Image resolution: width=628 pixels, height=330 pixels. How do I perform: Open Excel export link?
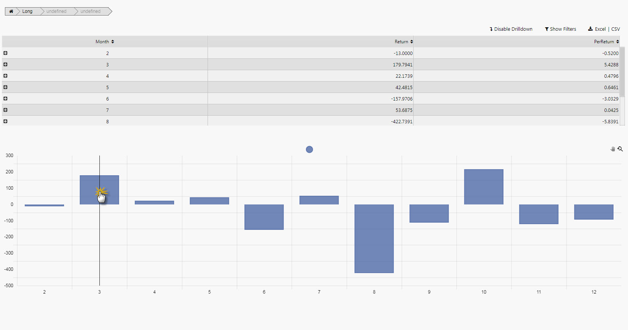coord(600,29)
